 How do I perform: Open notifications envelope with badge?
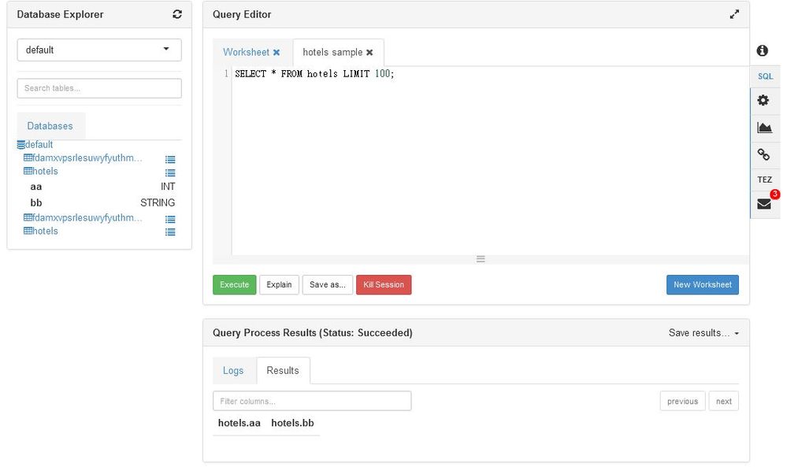click(764, 203)
